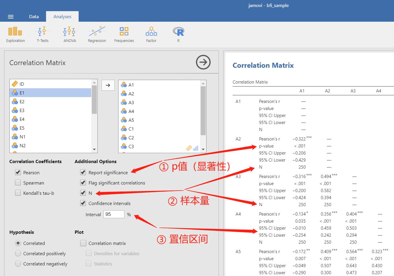Toggle the Kendall's tau-b checkbox
394x276 pixels.
pos(18,193)
